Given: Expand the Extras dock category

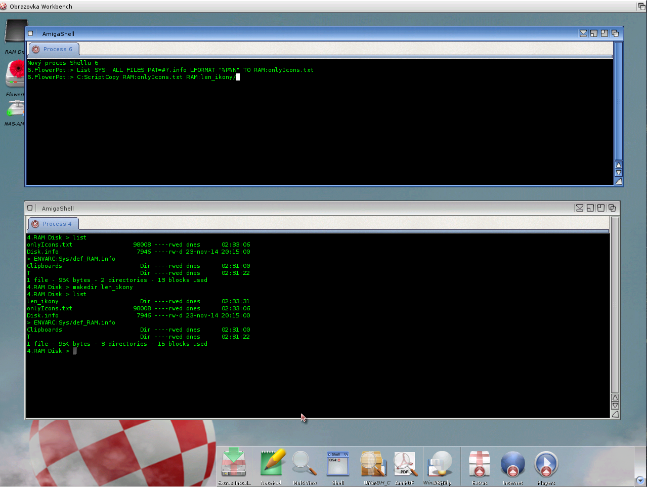Looking at the screenshot, I should point(479,464).
